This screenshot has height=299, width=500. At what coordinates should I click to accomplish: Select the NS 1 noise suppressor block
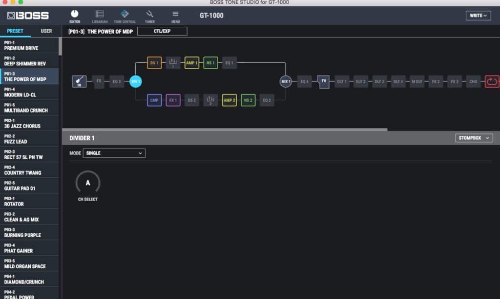tap(210, 63)
